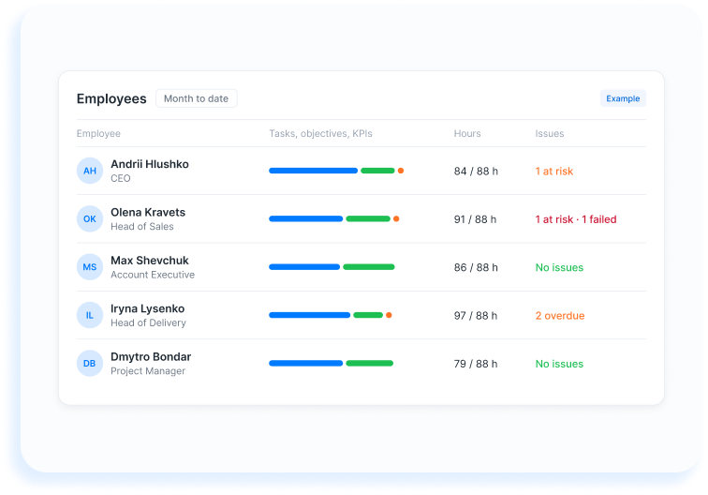Click '1 at risk · 1 failed' issues
The width and height of the screenshot is (708, 495).
tap(576, 219)
